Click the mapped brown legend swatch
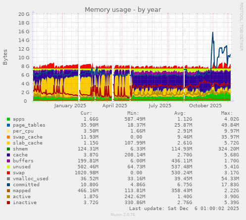Viewport: 246px width, 220px height. [x=8, y=191]
